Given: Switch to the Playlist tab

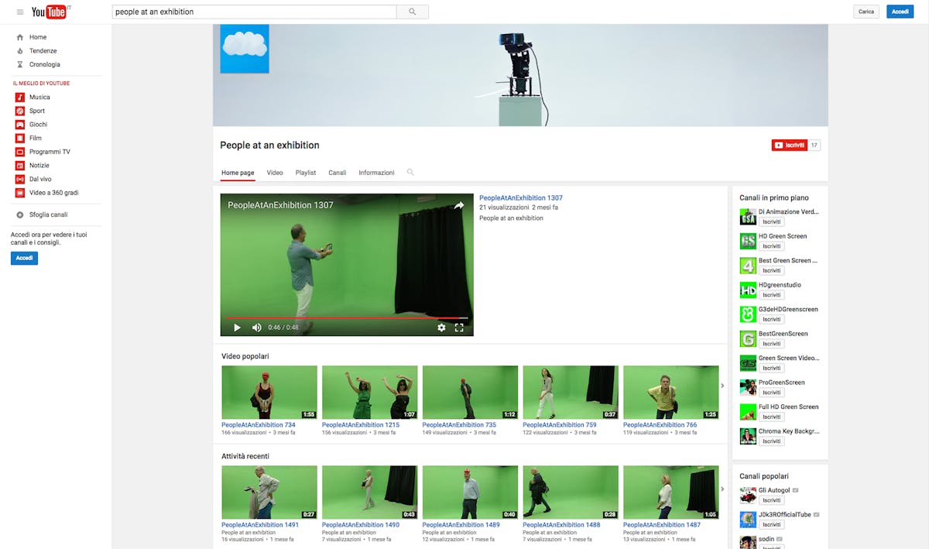Looking at the screenshot, I should coord(305,173).
